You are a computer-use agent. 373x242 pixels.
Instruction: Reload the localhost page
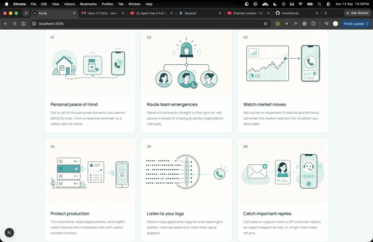point(14,24)
